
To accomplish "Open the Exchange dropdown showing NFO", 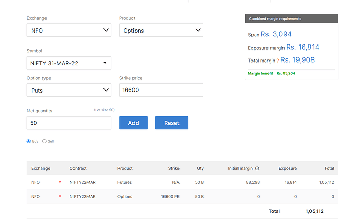I will tap(69, 31).
